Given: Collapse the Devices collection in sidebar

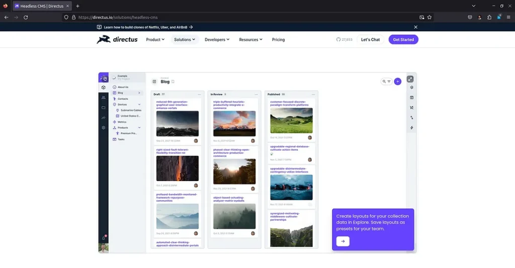Looking at the screenshot, I should [139, 104].
